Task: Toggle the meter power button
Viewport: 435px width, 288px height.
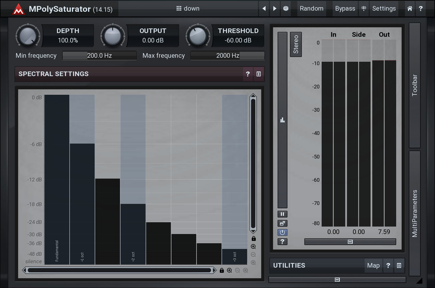Action: coord(282,233)
